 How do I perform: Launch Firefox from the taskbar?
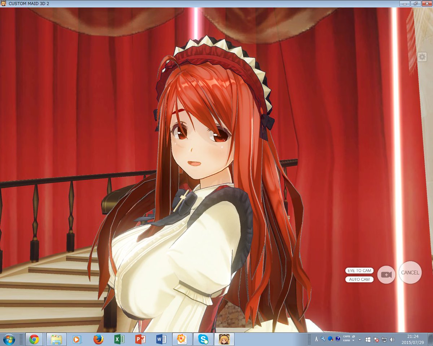[98, 339]
